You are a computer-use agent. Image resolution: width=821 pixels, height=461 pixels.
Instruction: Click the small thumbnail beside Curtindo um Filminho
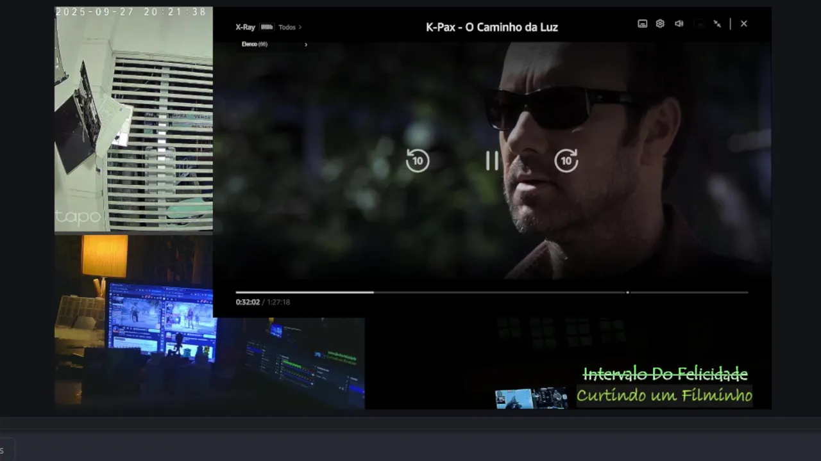pyautogui.click(x=532, y=398)
